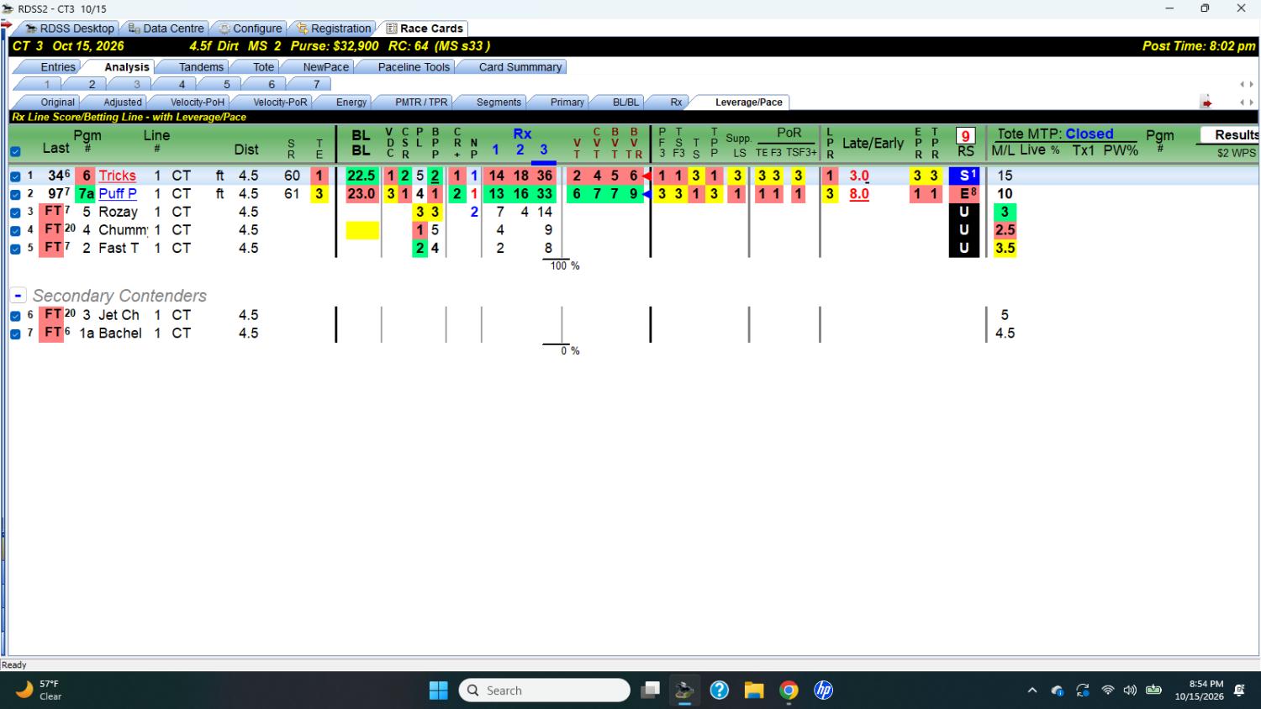Select the Paceline Tools tab
The width and height of the screenshot is (1261, 709).
coord(414,67)
